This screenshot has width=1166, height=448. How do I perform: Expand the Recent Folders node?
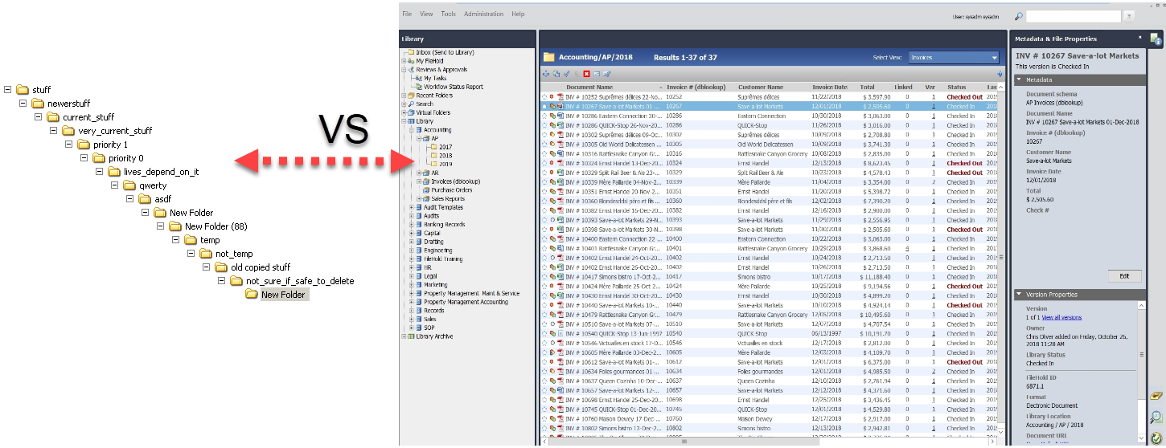404,96
